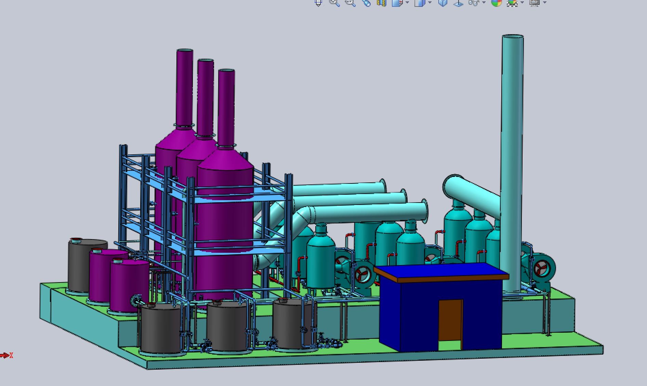Open the Apply Scene dropdown arrow
This screenshot has height=386, width=647.
[x=522, y=3]
